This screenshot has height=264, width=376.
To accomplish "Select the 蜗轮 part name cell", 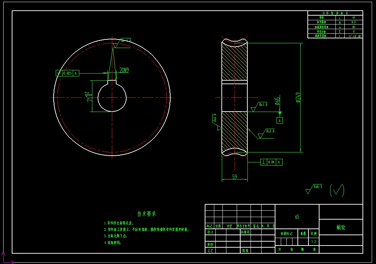I will pos(341,227).
